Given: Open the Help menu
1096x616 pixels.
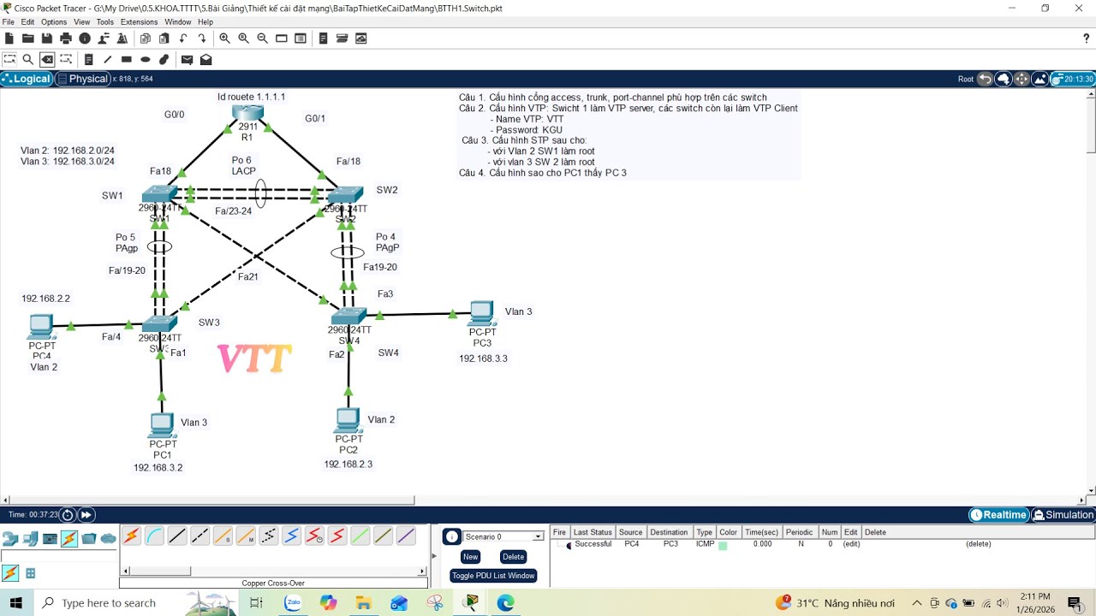Looking at the screenshot, I should 205,21.
